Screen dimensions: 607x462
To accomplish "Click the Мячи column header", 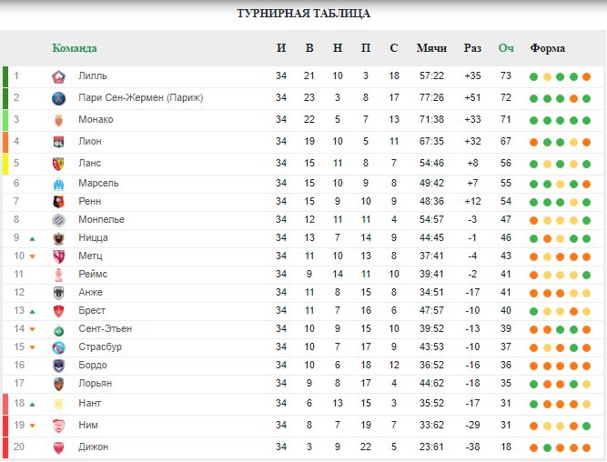I will click(x=431, y=48).
